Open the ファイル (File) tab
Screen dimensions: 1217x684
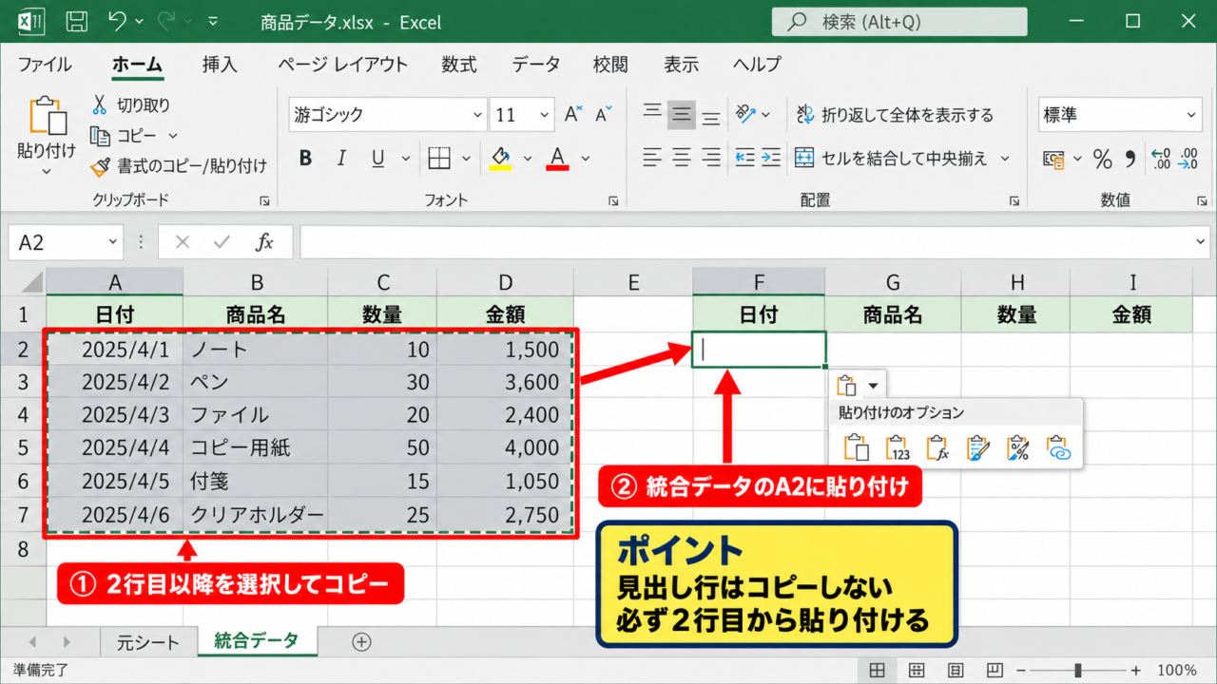[x=45, y=65]
